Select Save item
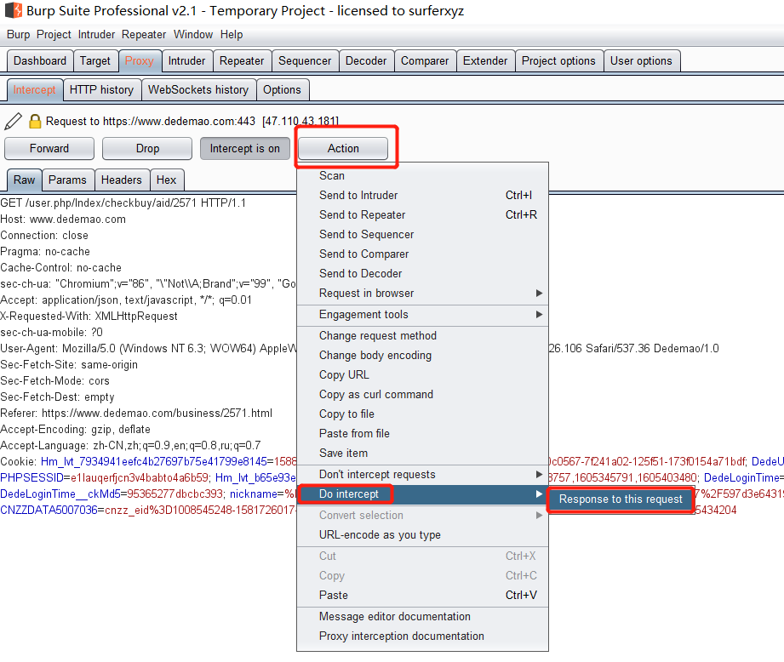Image resolution: width=784 pixels, height=662 pixels. click(x=422, y=454)
